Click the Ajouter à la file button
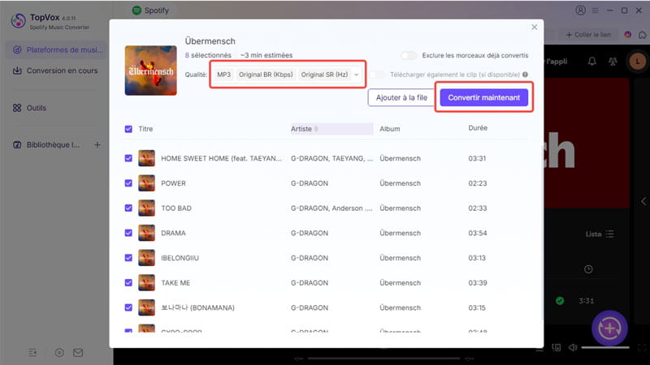The image size is (650, 365). pyautogui.click(x=401, y=97)
